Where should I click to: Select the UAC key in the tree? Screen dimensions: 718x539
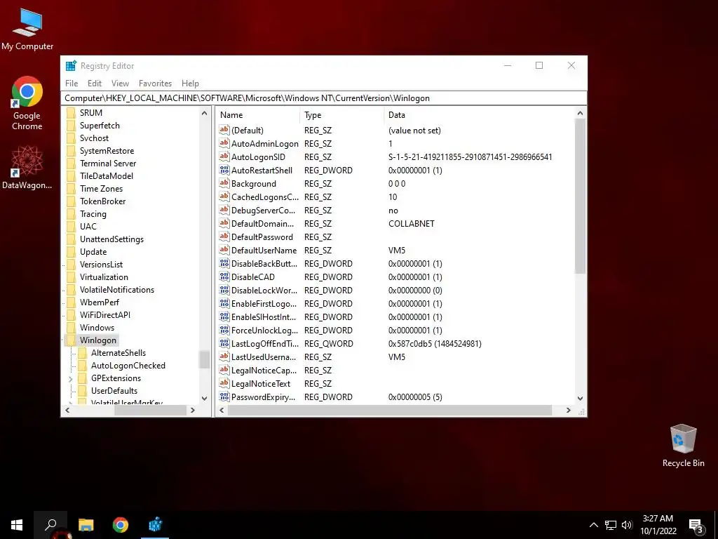pyautogui.click(x=88, y=227)
